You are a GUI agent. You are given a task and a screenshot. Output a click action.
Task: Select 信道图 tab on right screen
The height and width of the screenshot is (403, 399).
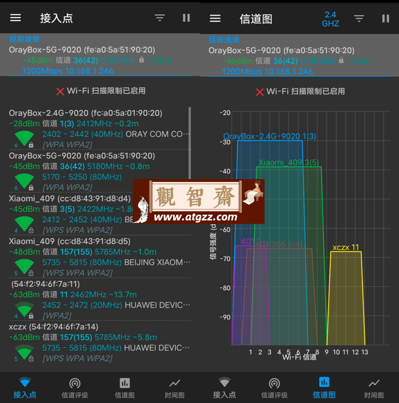324,388
